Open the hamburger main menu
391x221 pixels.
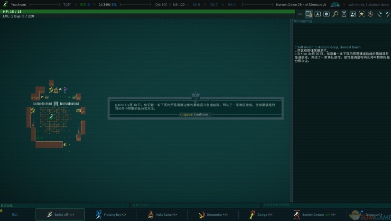[x=300, y=14]
